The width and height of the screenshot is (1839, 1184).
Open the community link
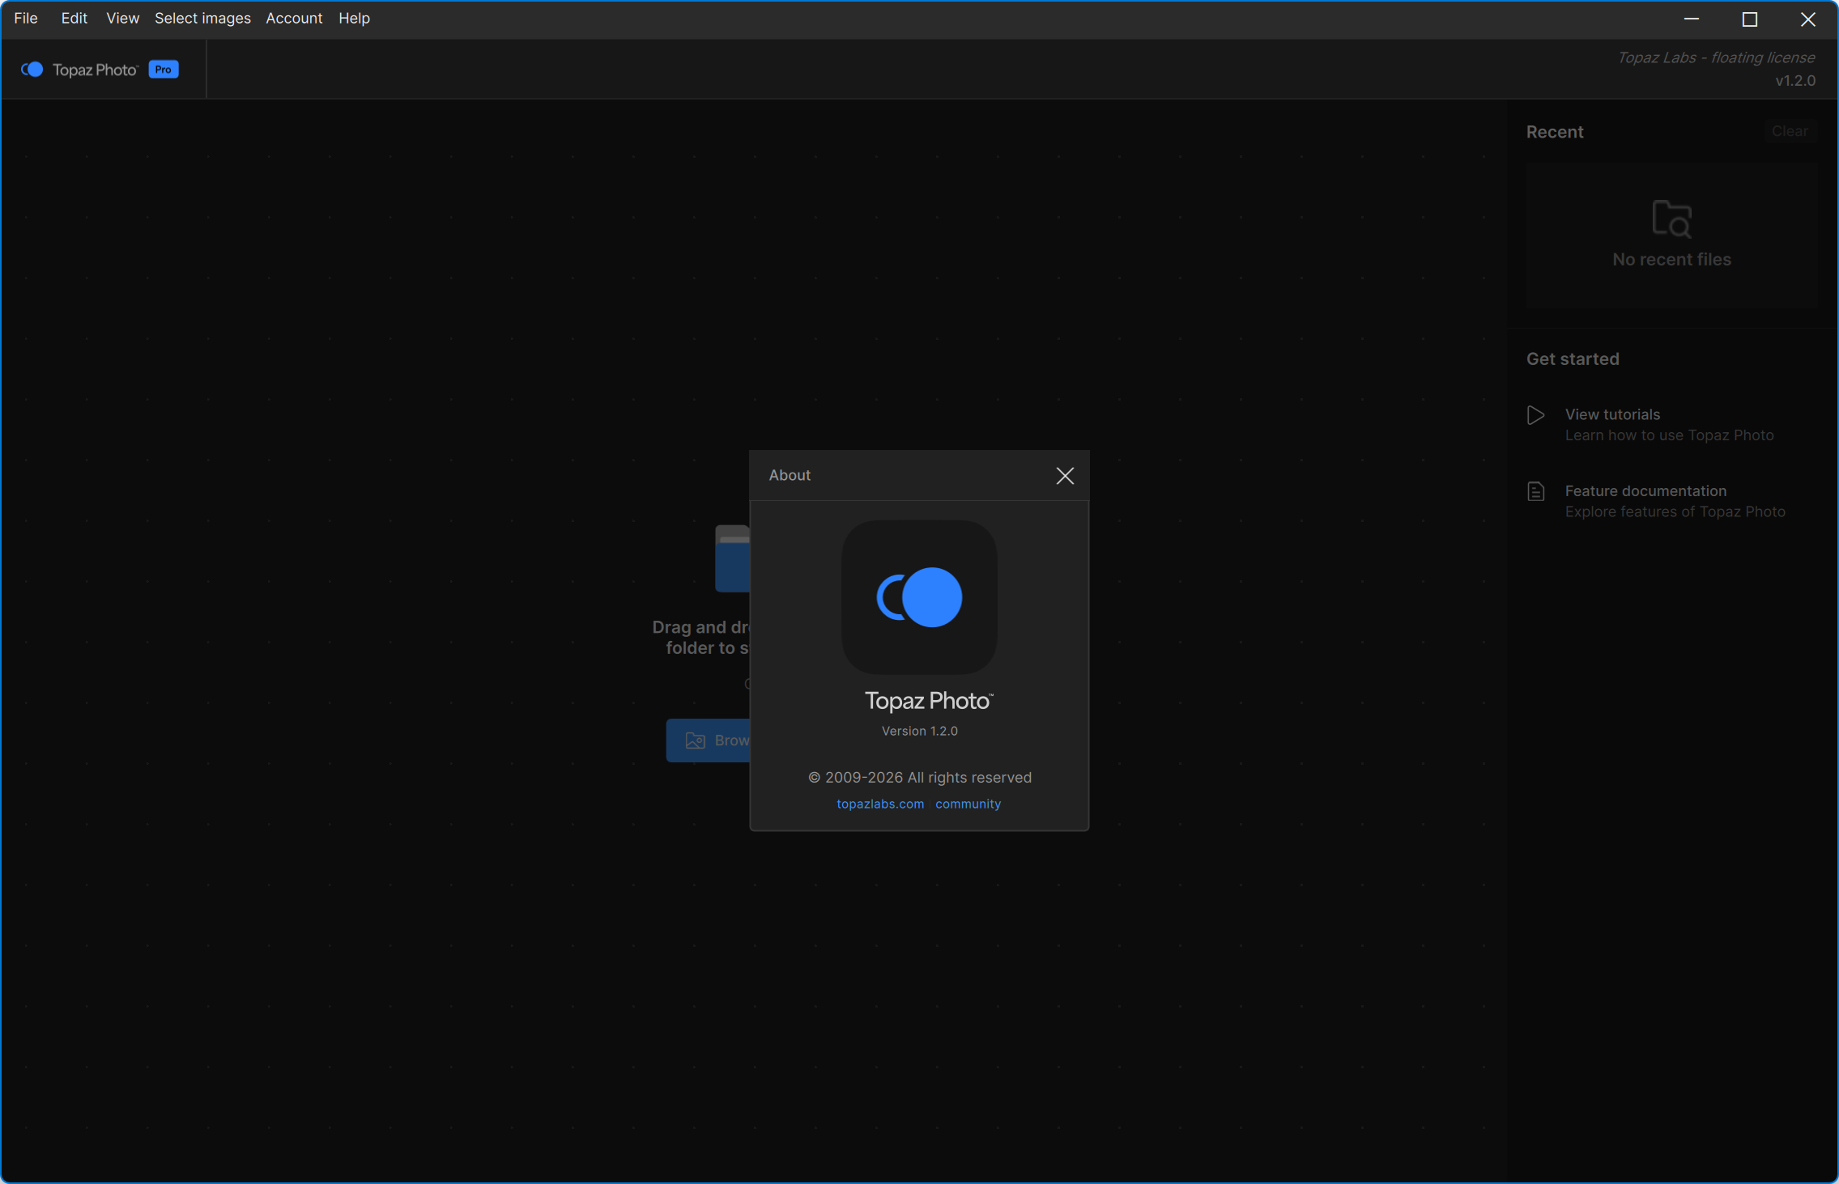968,804
